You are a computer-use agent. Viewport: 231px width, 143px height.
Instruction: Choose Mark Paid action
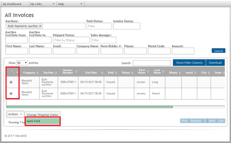pos(43,121)
